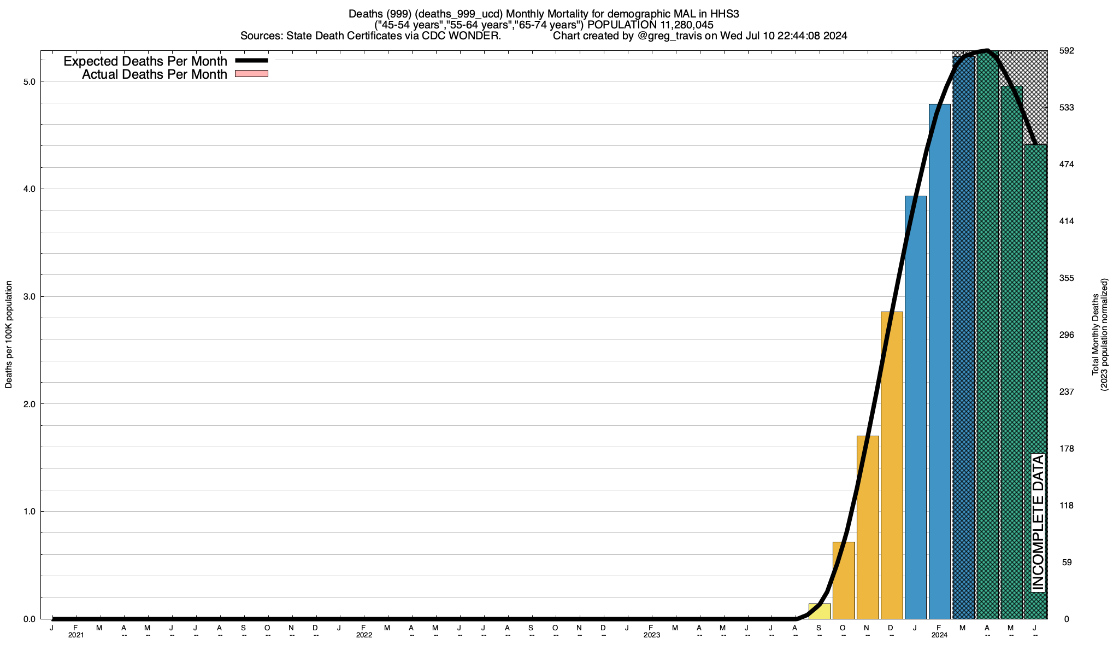Click the 355 value on right axis

coord(1067,278)
